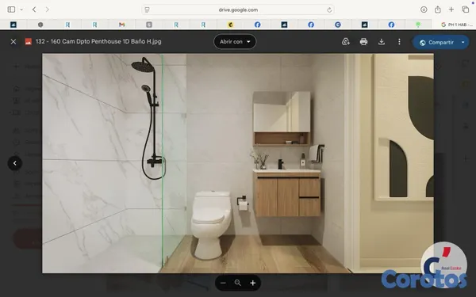This screenshot has height=297, width=476.
Task: Switch to the gray square icon tab
Action: [x=149, y=25]
